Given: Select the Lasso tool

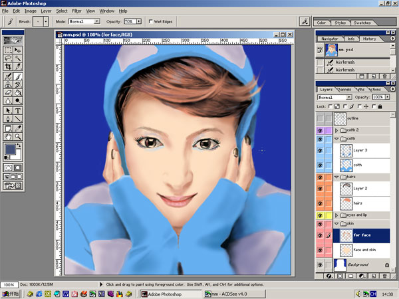Looking at the screenshot, I should point(8,58).
